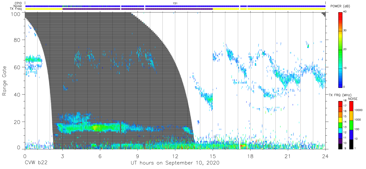Click the x-axis tick label '6'
Screen dimensions: 366x169
(100, 156)
